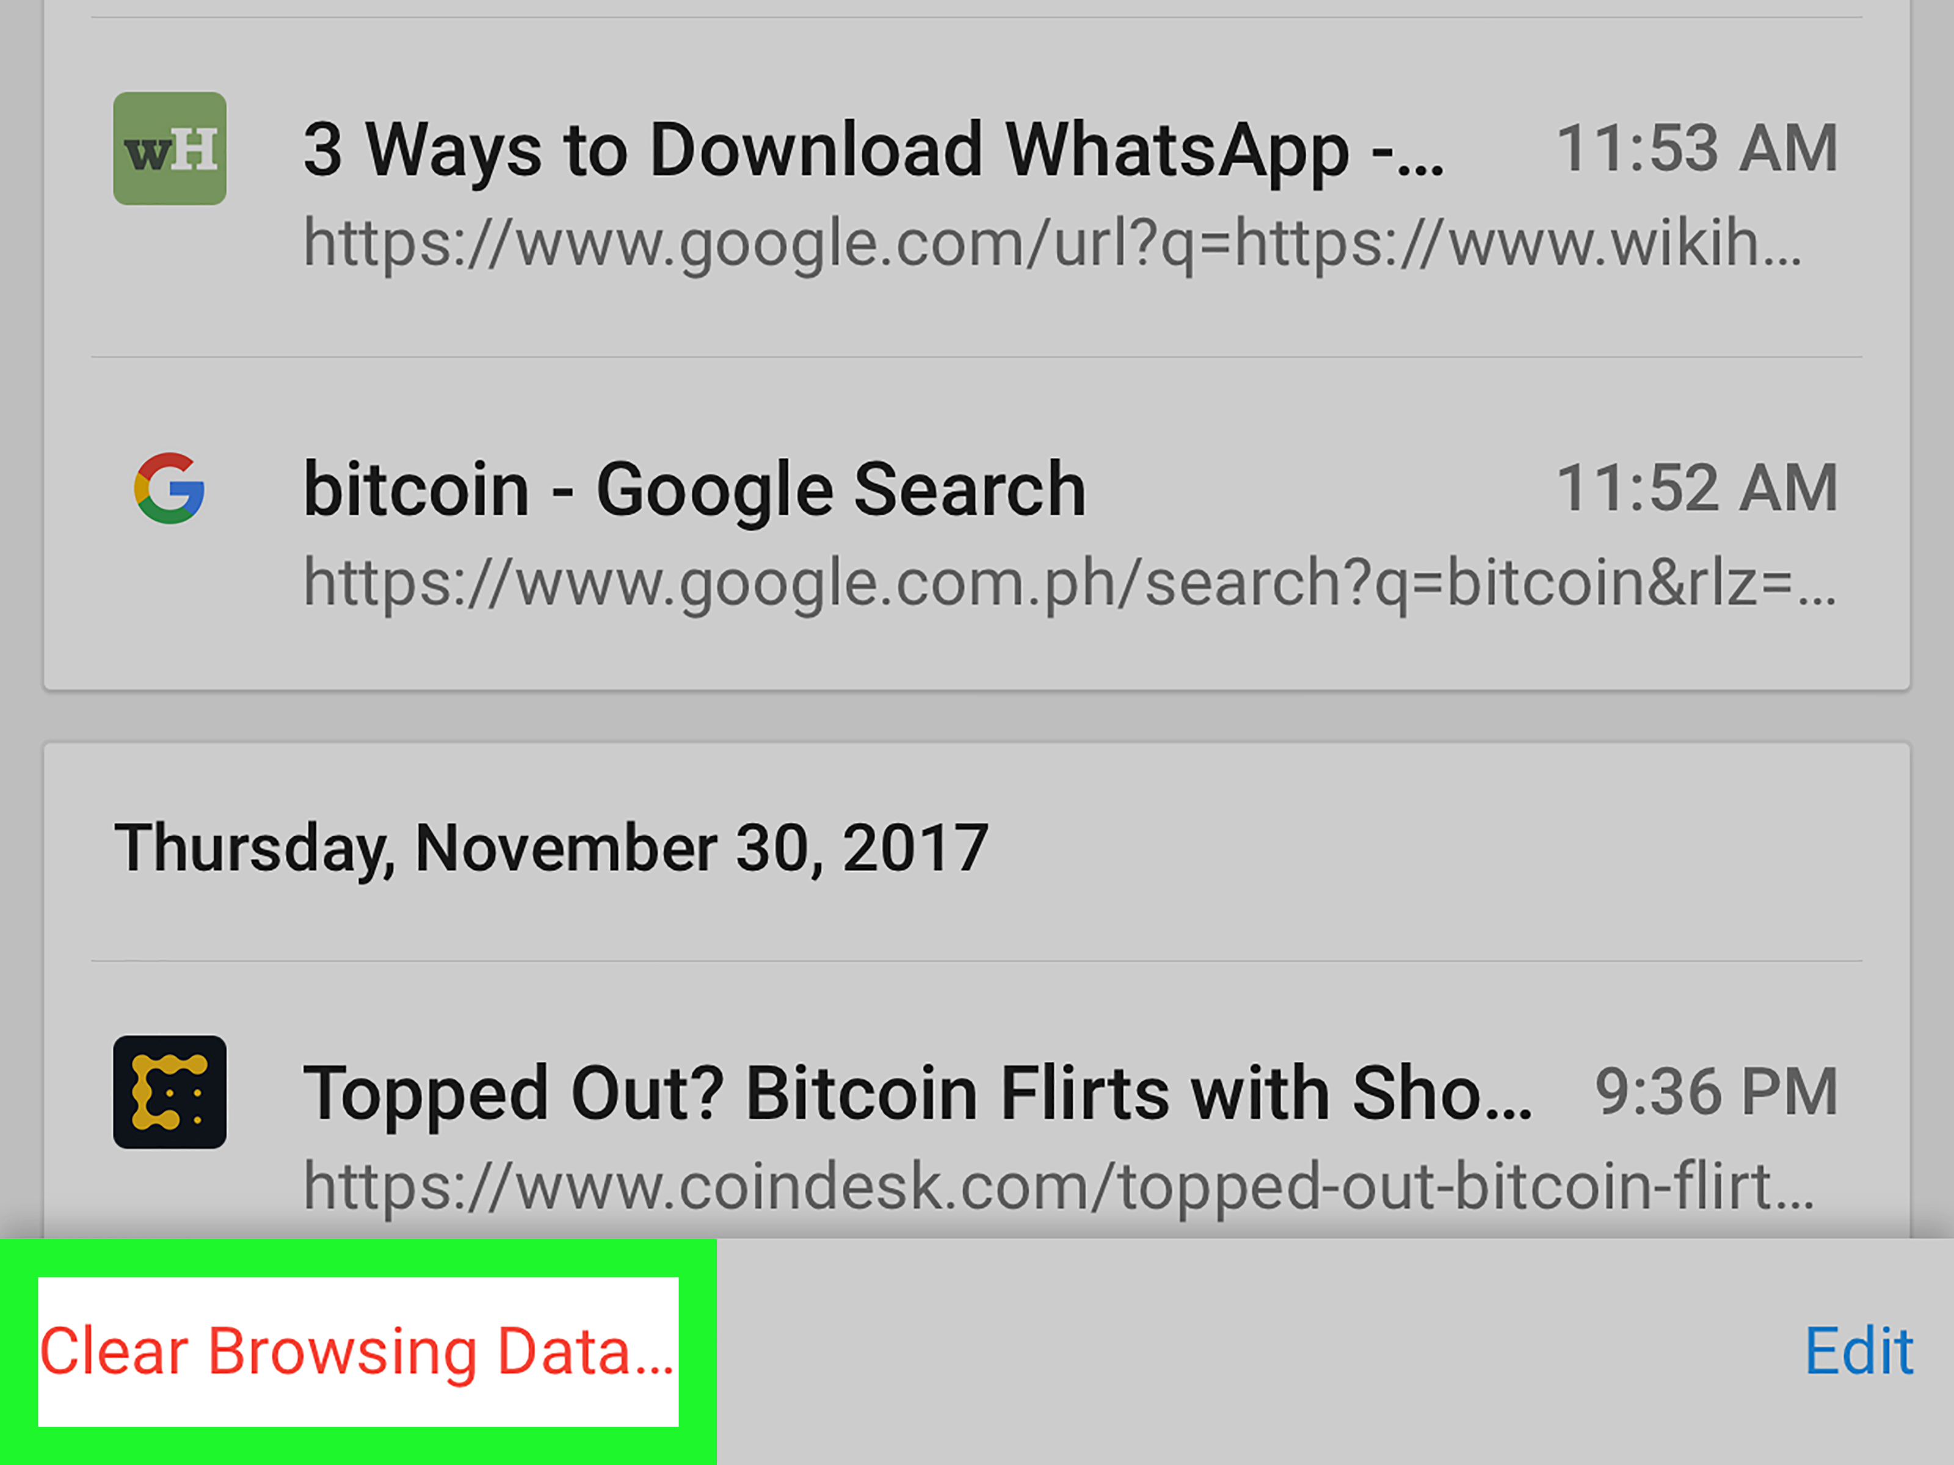1954x1465 pixels.
Task: Click the google.com/url wikiHow redirect address
Action: [x=1052, y=243]
